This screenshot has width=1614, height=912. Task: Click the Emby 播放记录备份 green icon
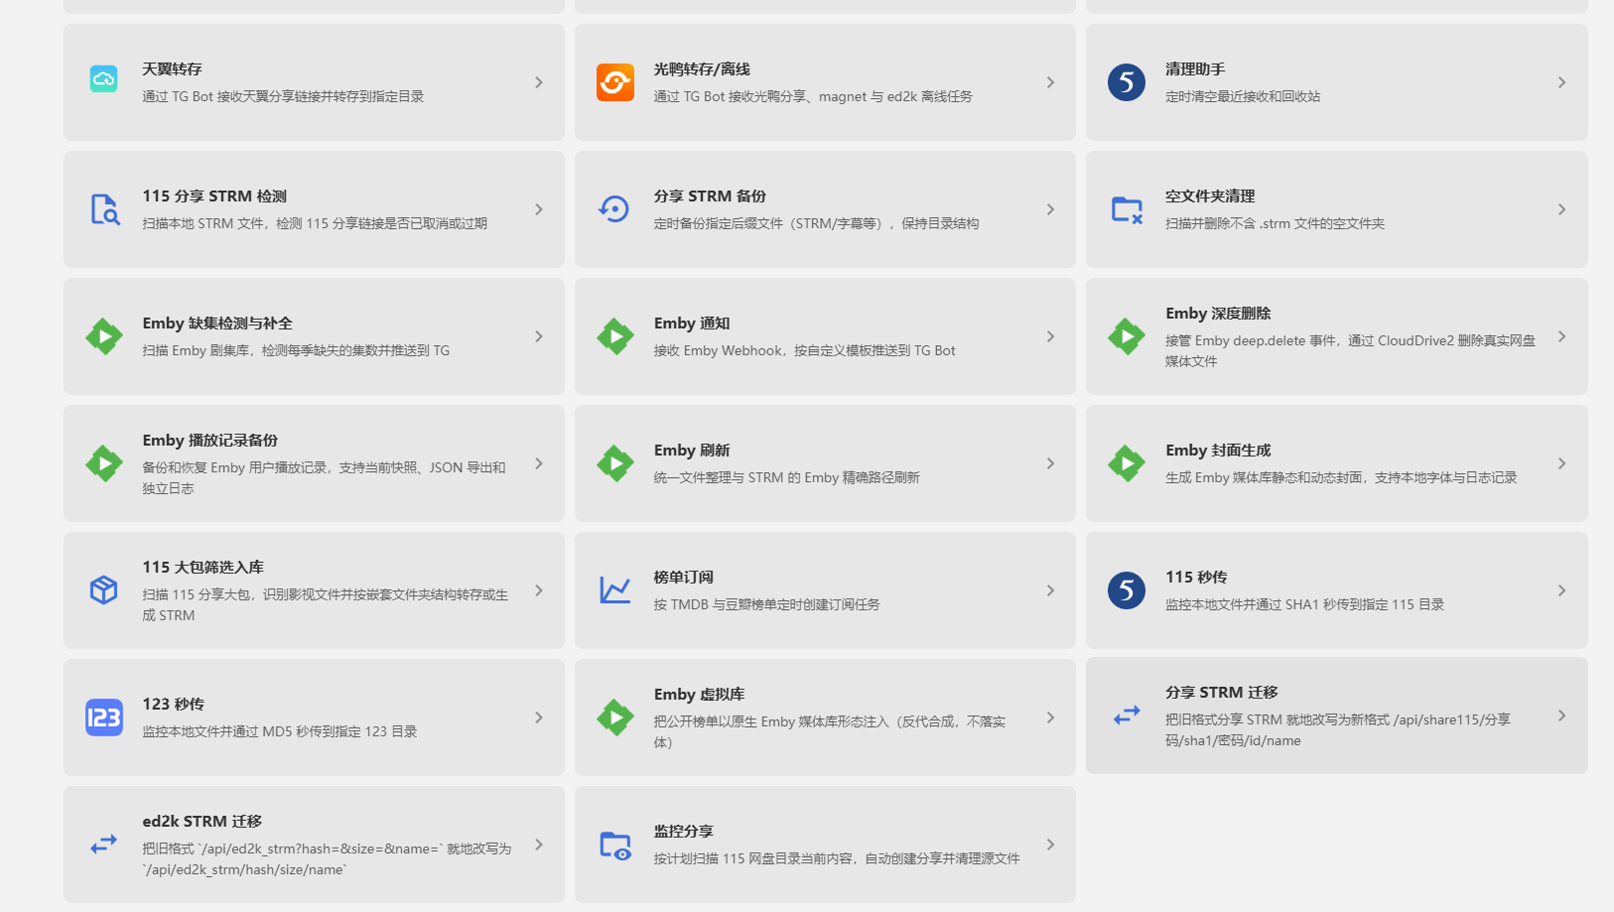[104, 463]
